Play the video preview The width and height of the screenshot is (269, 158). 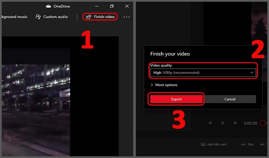(x=223, y=123)
